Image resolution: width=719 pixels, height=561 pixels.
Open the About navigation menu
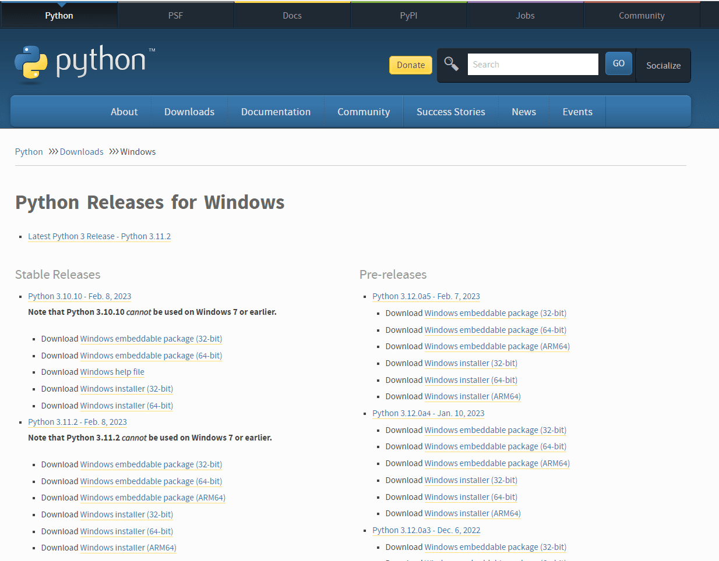pyautogui.click(x=124, y=112)
